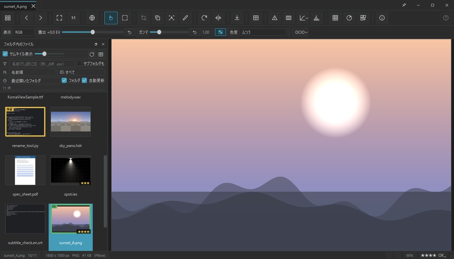Reset the 露出 exposure value
This screenshot has width=454, height=259.
click(x=129, y=32)
